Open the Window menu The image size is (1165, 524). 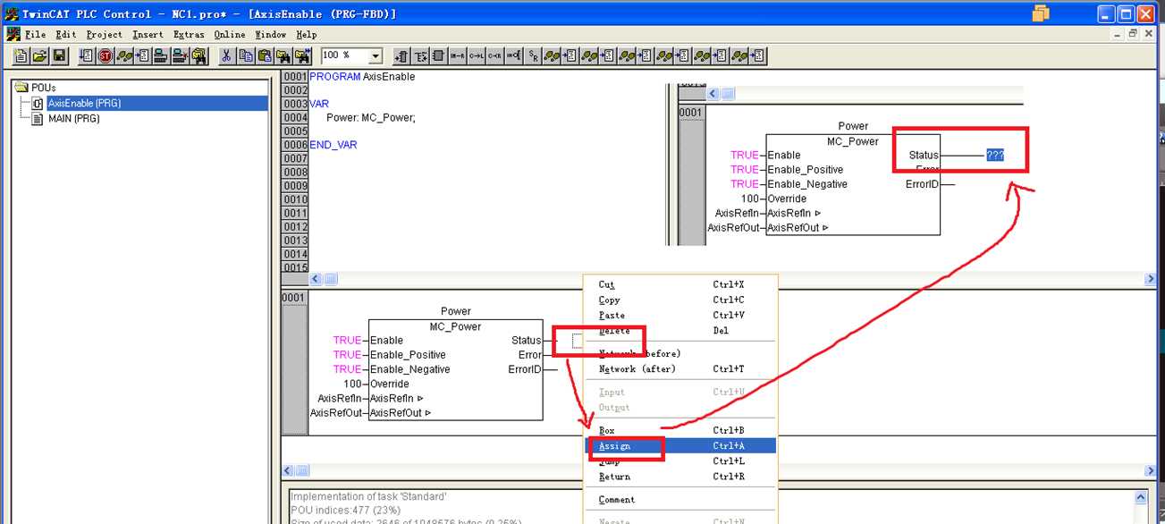pyautogui.click(x=271, y=34)
